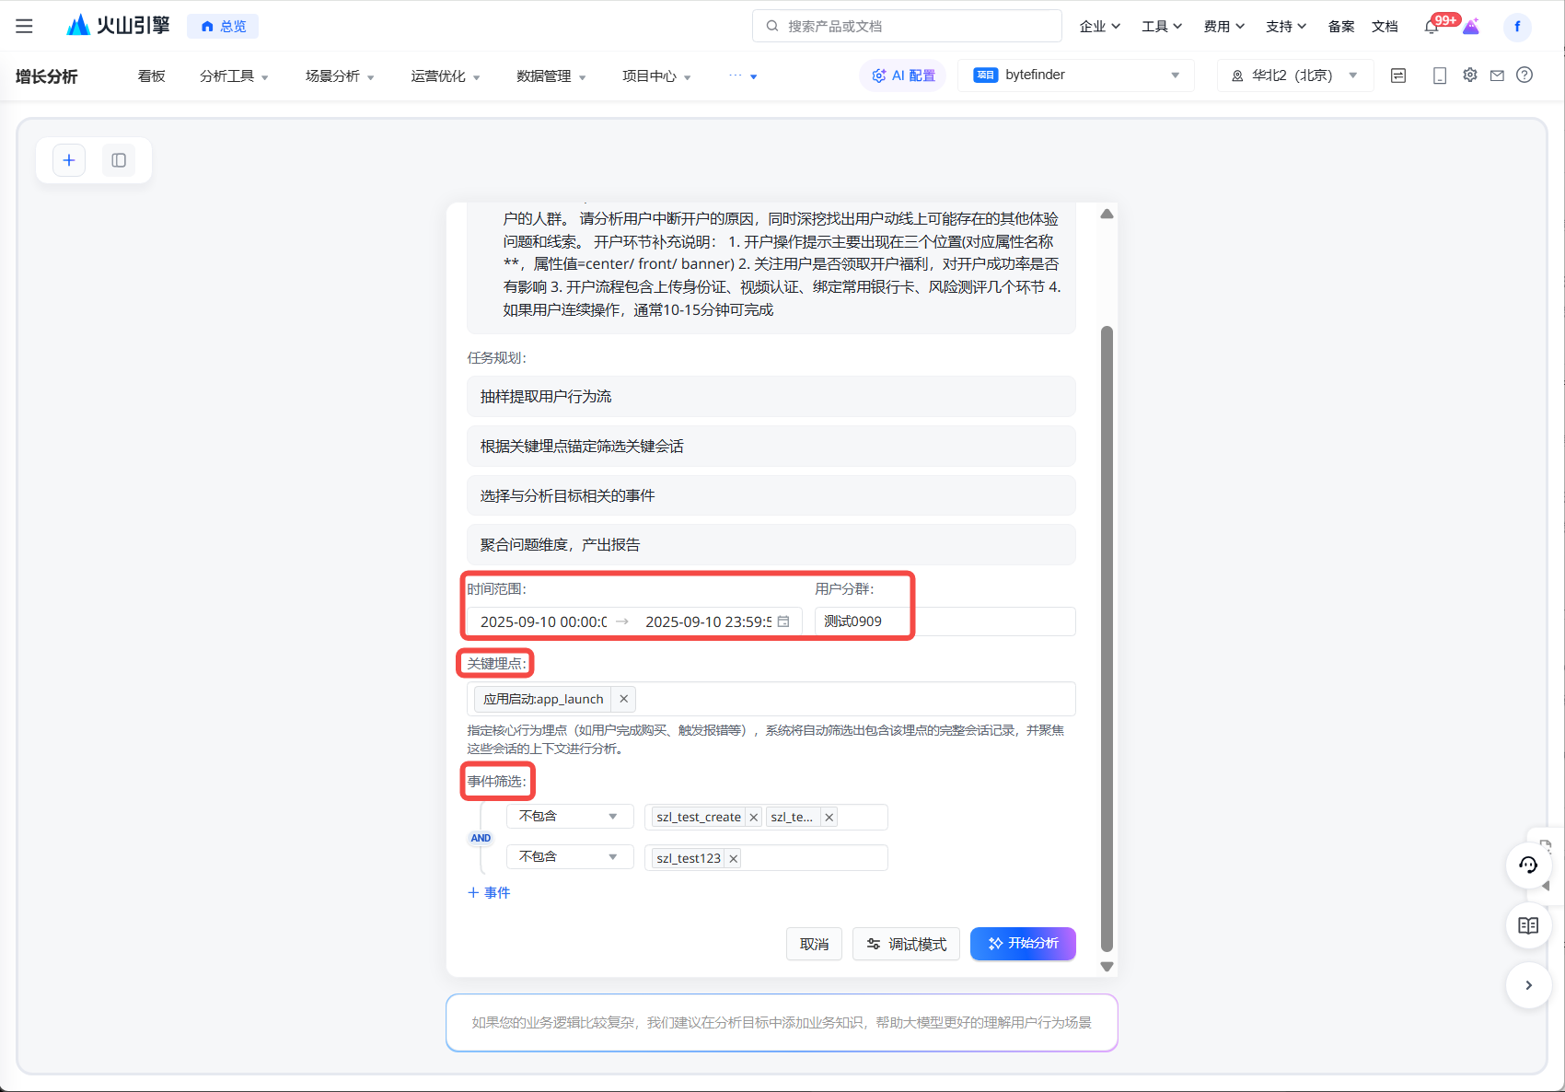
Task: Select task step 选择与分析目标相关的事件
Action: coord(771,495)
